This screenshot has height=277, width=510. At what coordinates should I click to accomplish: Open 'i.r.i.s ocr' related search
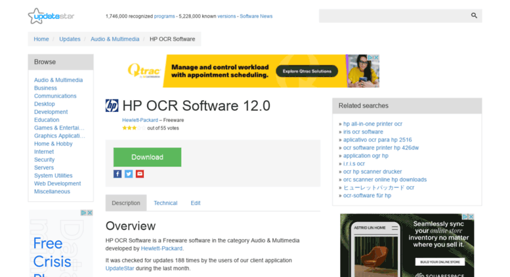pyautogui.click(x=354, y=164)
